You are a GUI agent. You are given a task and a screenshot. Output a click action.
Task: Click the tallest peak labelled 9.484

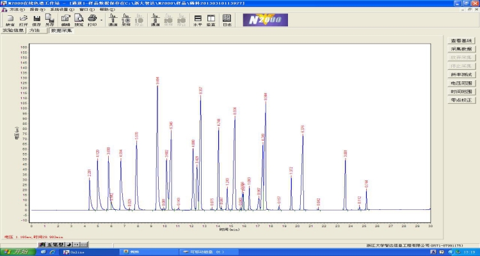[x=157, y=81]
